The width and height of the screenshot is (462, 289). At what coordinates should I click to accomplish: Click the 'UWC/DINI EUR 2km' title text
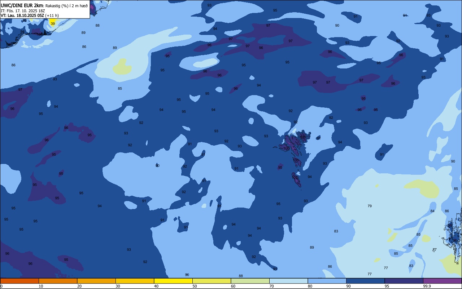[22, 5]
